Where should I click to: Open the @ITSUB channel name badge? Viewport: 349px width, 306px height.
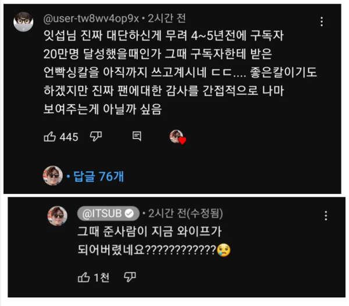point(108,213)
